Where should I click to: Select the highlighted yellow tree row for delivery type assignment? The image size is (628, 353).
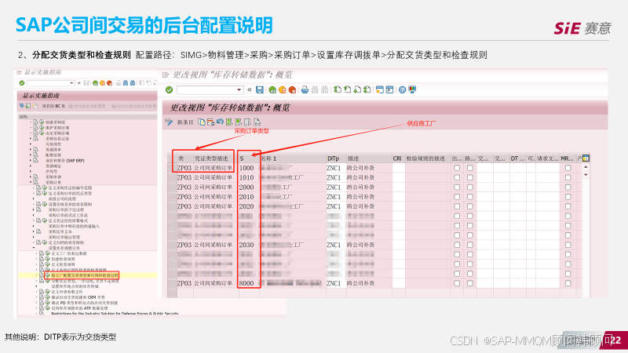click(x=87, y=275)
